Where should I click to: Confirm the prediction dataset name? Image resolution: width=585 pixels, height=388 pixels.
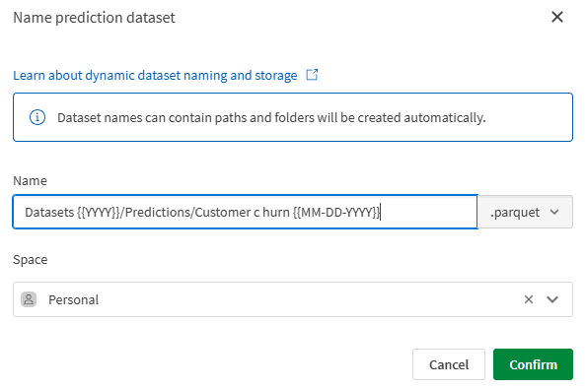(x=533, y=364)
